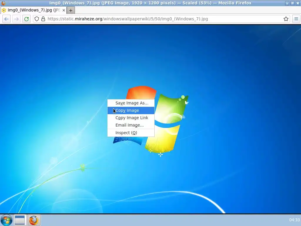Reload the page with the refresh icon
The width and height of the screenshot is (301, 226).
(26, 19)
